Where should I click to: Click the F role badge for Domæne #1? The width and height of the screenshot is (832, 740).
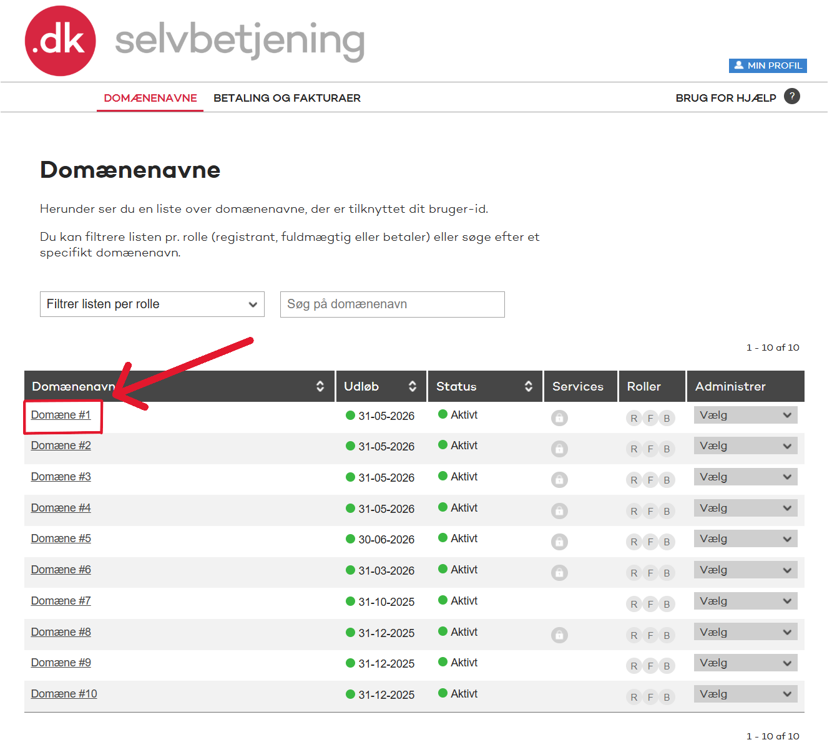(x=650, y=418)
